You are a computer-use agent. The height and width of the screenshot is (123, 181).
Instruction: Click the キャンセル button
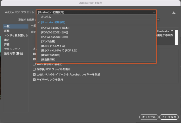point(149,117)
